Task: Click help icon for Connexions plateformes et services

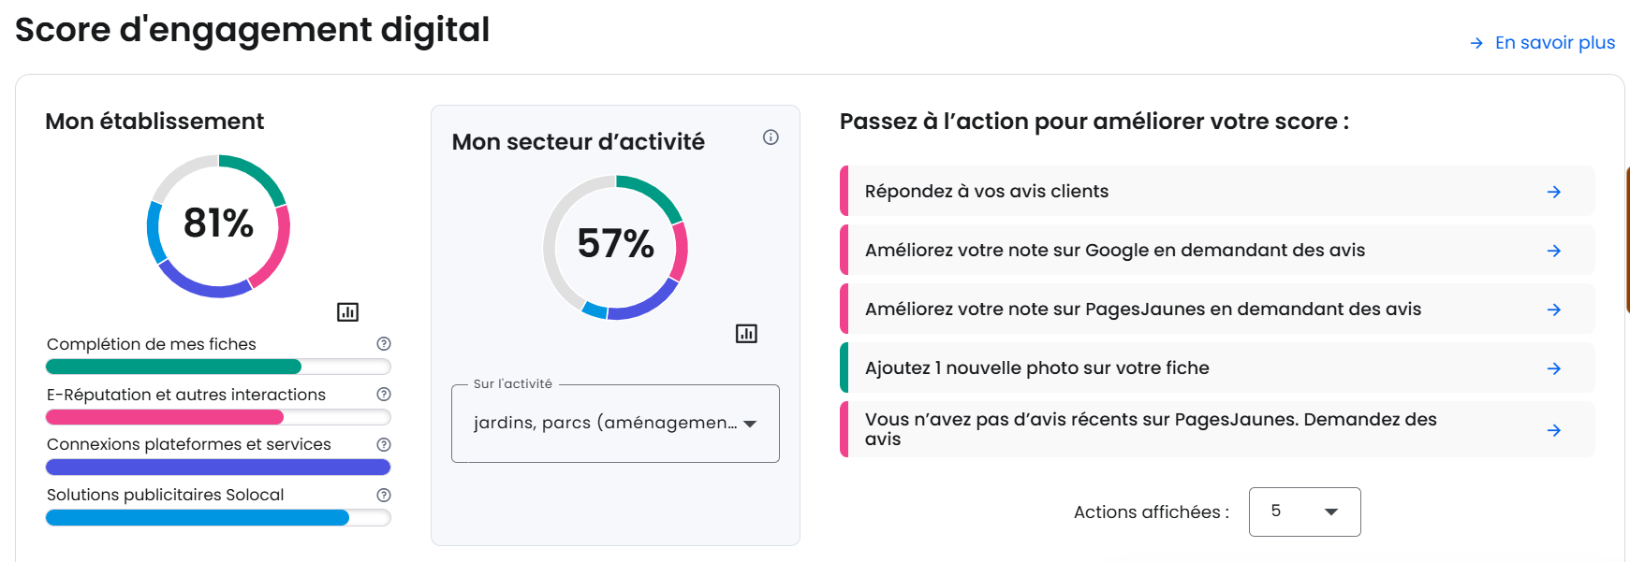Action: click(x=384, y=444)
